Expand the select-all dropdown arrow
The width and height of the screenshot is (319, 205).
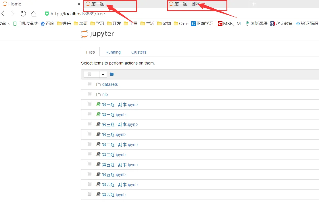[103, 75]
